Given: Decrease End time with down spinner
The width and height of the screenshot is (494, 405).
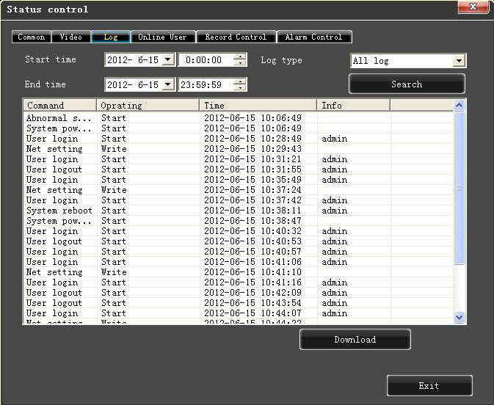Looking at the screenshot, I should (240, 87).
